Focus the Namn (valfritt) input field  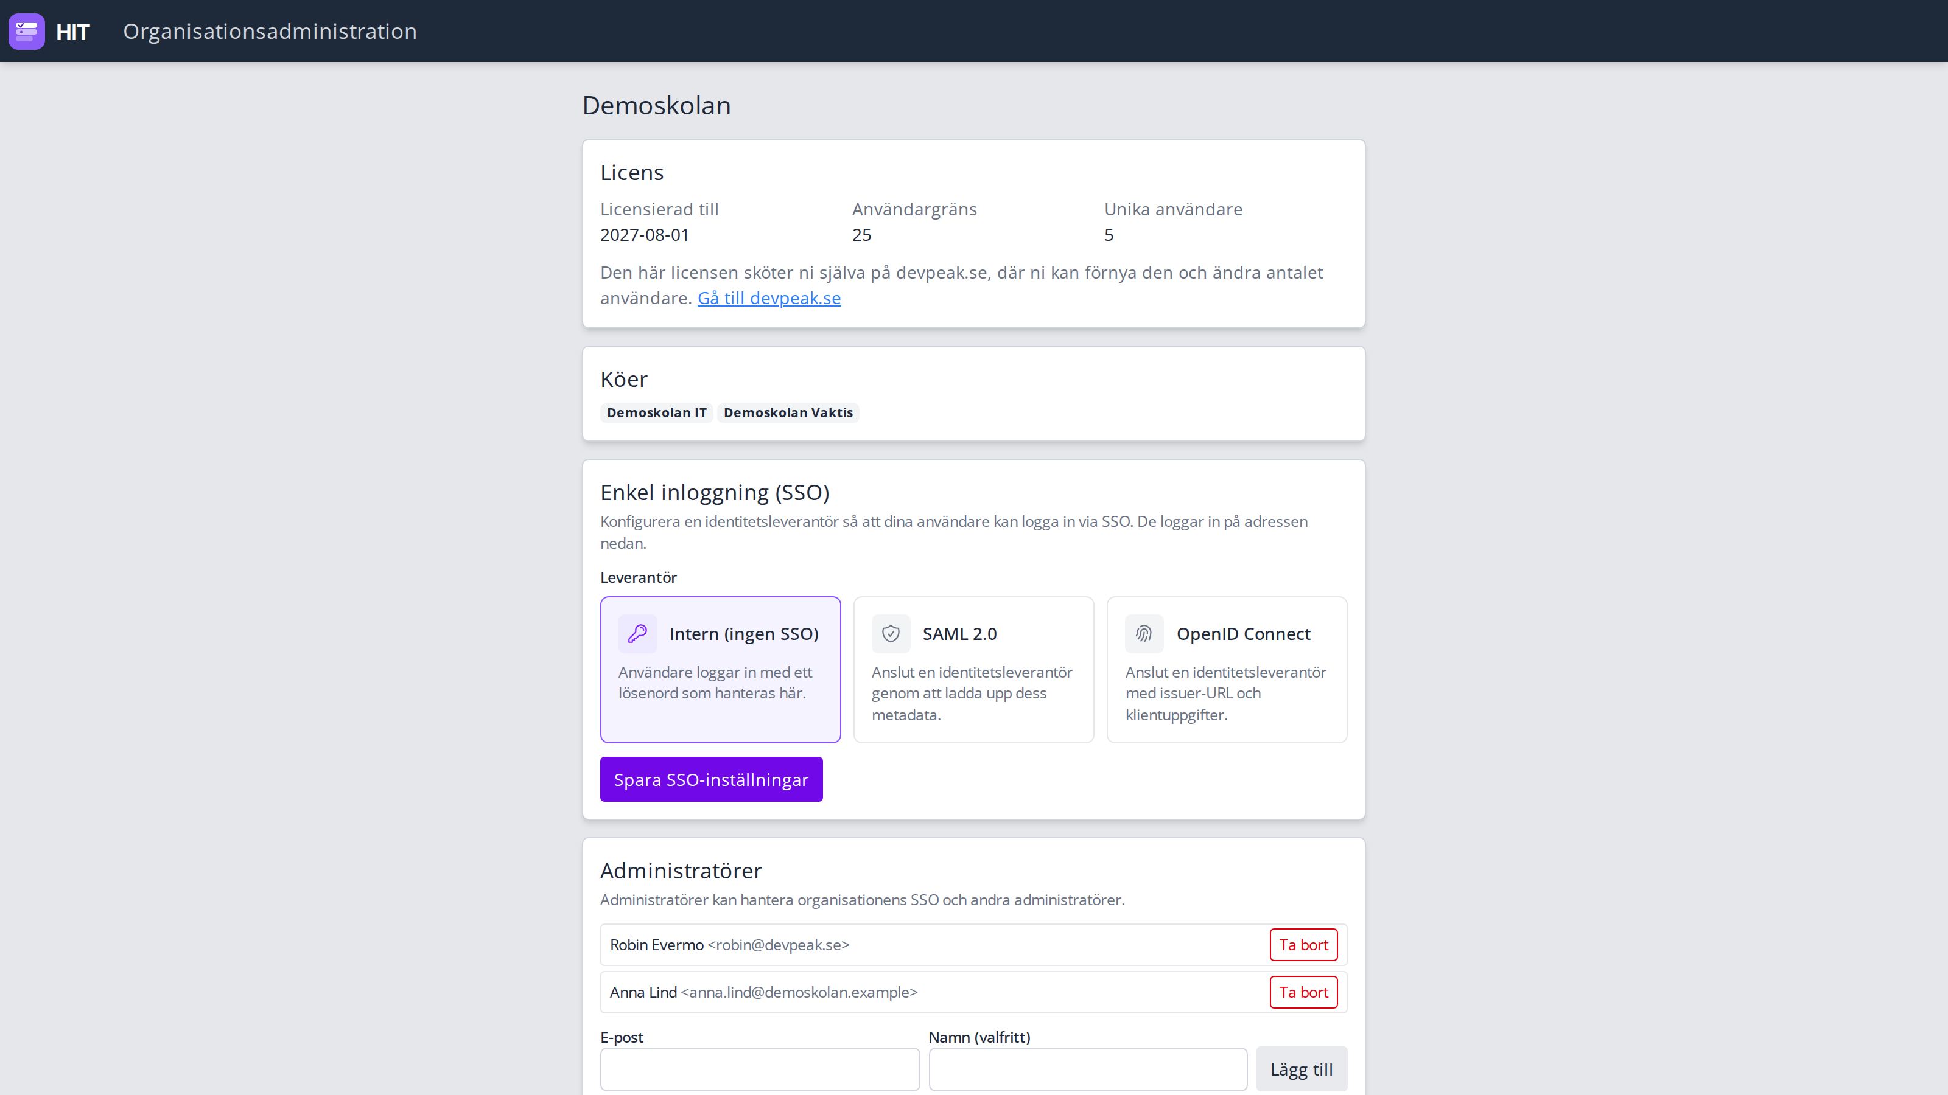coord(1088,1069)
